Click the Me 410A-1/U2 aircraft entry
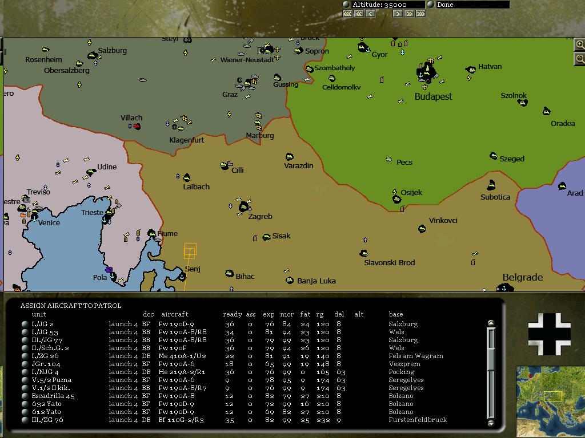The height and width of the screenshot is (438, 585). [x=182, y=356]
